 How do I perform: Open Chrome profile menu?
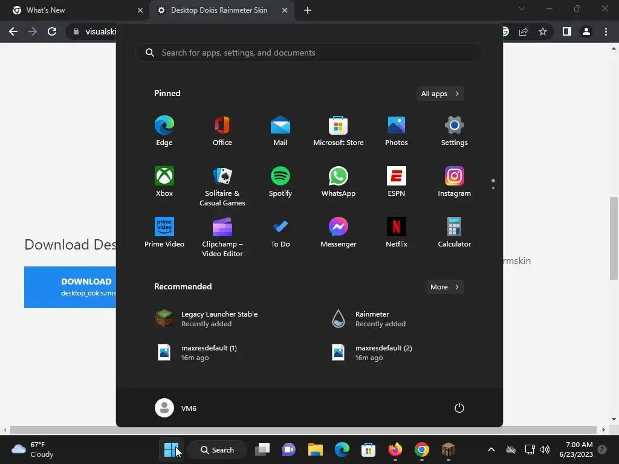tap(586, 31)
